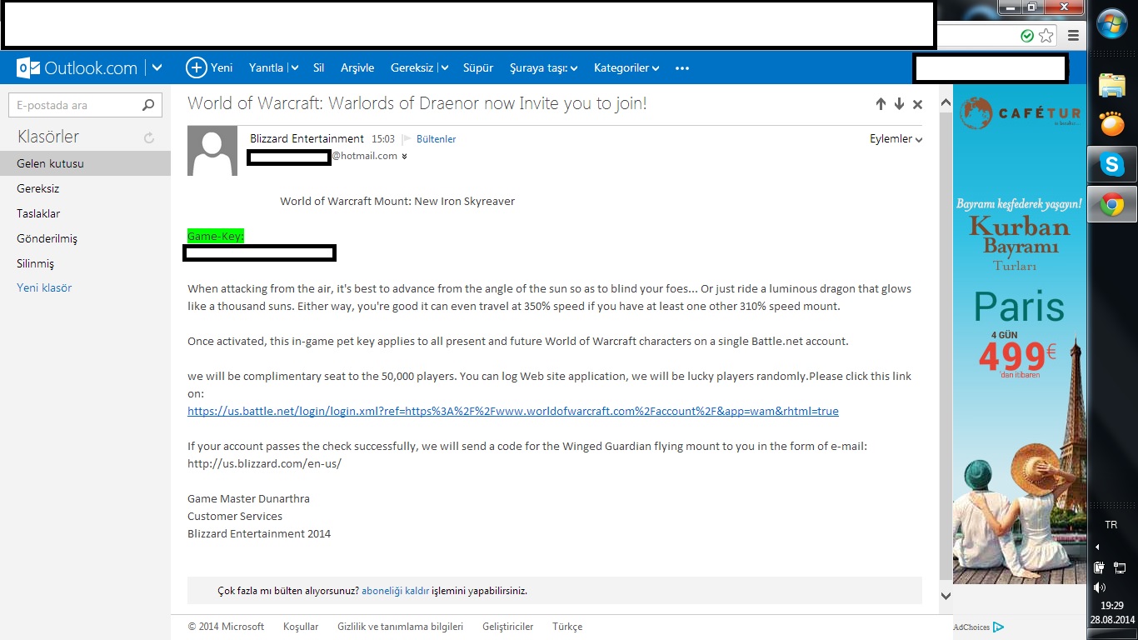Expand the Yanıtla reply options arrow
The width and height of the screenshot is (1138, 640).
coord(294,68)
